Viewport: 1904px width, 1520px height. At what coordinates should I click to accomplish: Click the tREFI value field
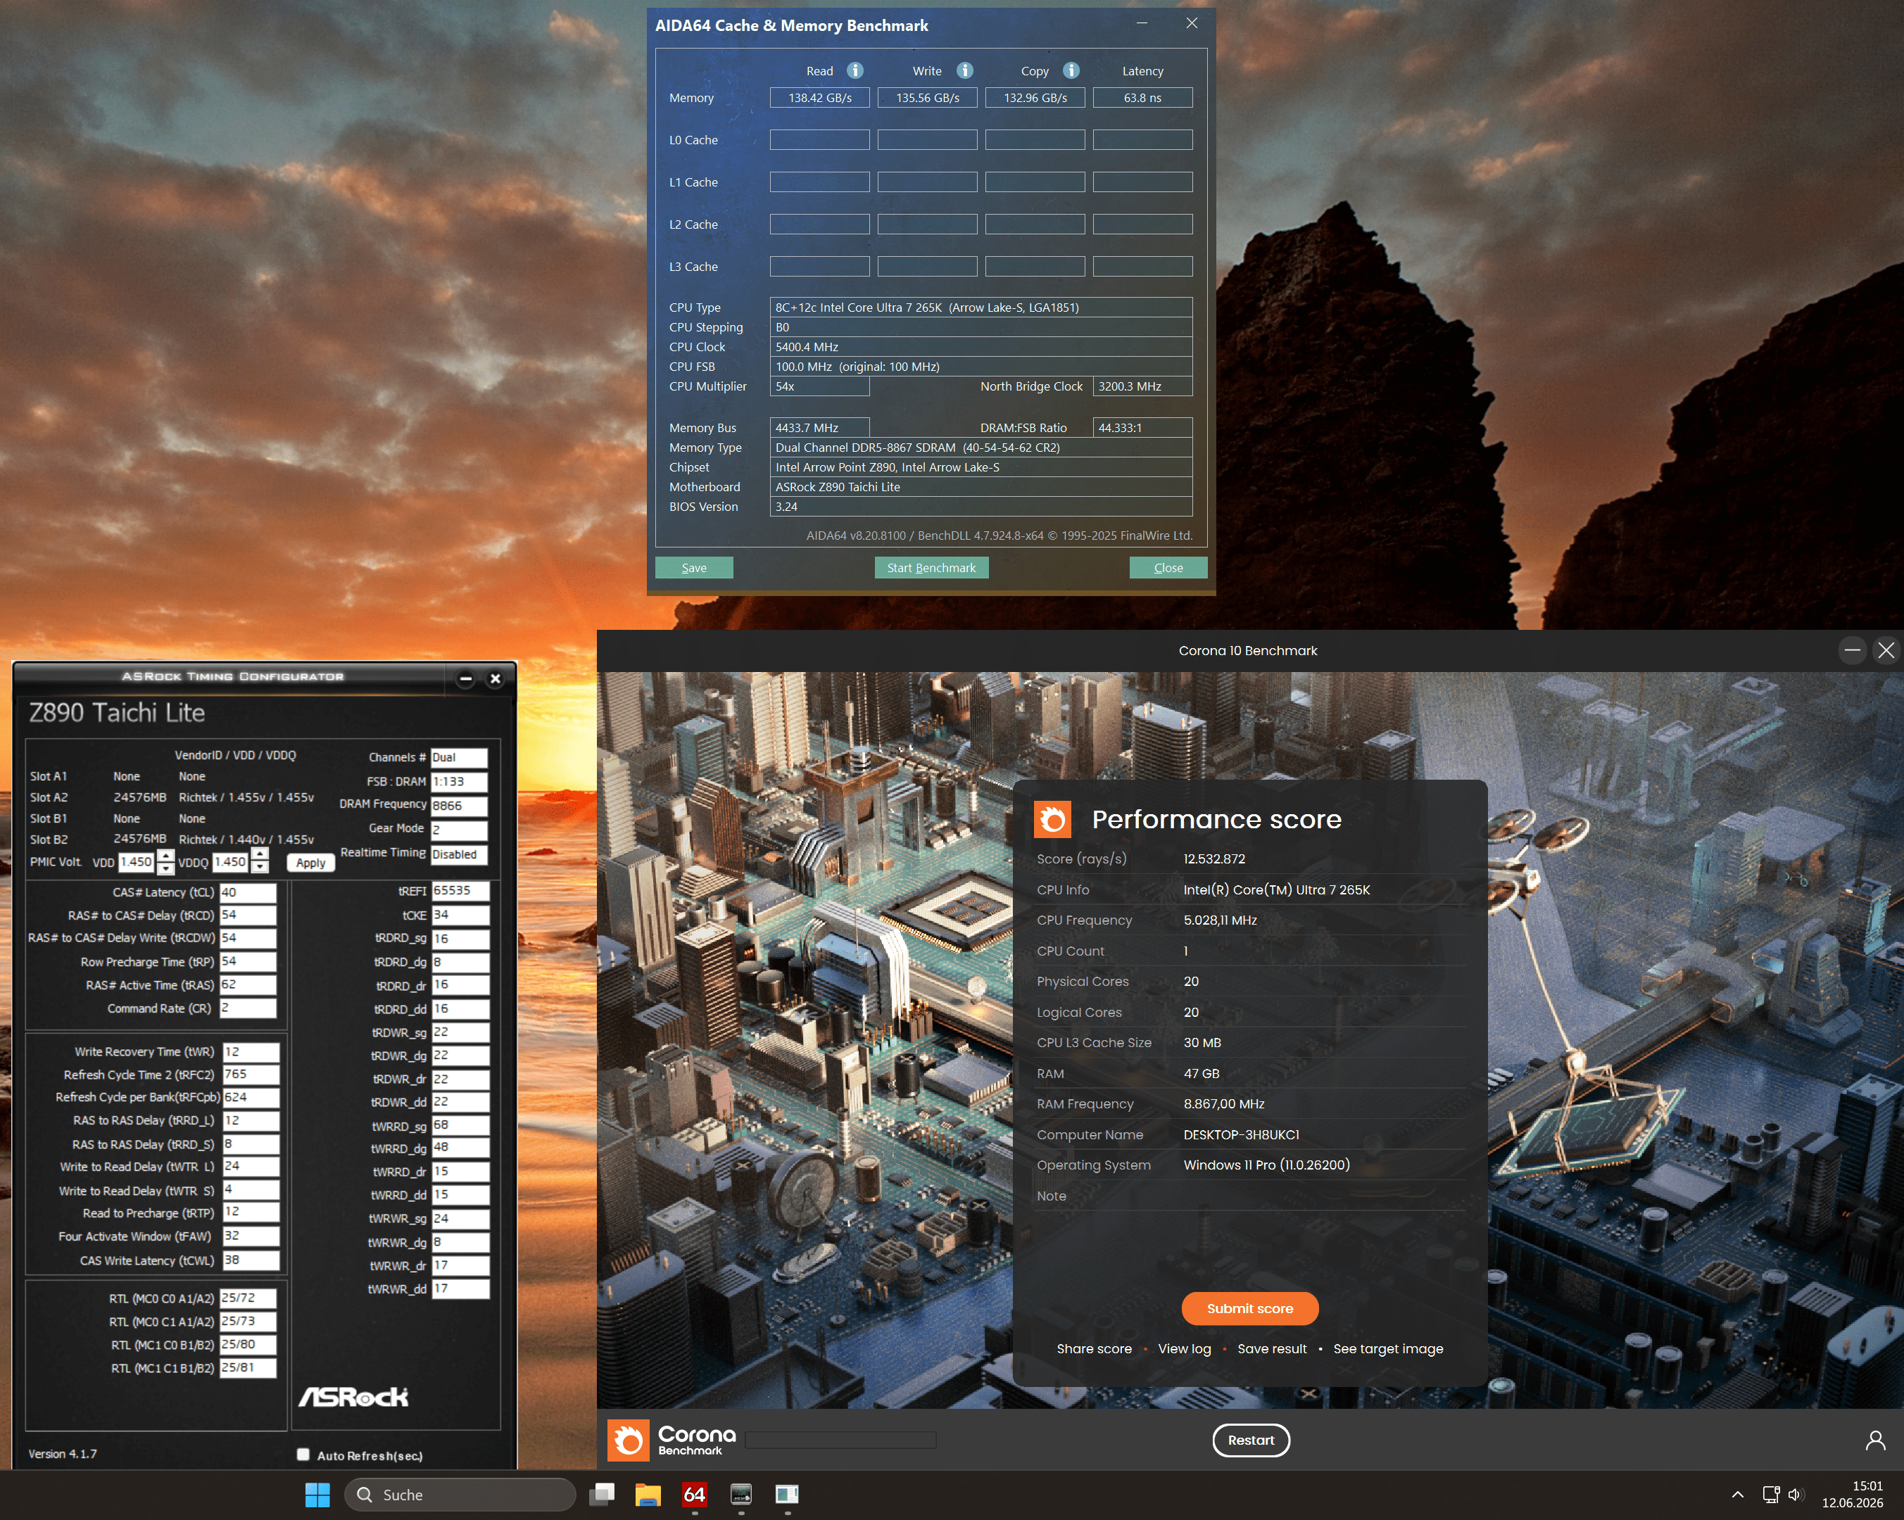click(460, 891)
